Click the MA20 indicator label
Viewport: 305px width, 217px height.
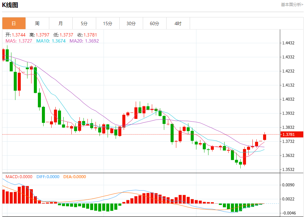84,41
